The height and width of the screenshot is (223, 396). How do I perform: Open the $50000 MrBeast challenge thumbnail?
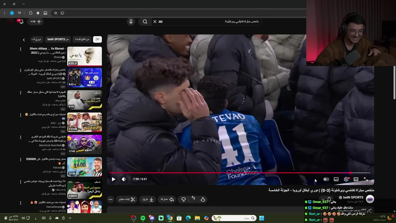84,167
